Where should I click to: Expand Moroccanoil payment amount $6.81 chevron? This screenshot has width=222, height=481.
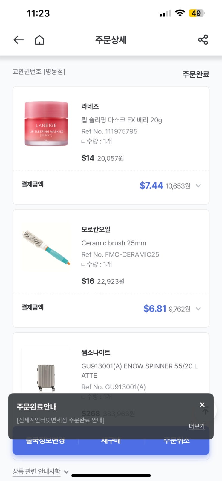pos(198,309)
